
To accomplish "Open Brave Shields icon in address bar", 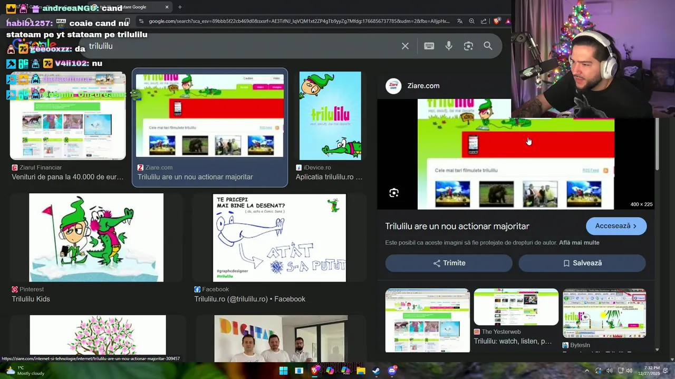I will pyautogui.click(x=497, y=21).
